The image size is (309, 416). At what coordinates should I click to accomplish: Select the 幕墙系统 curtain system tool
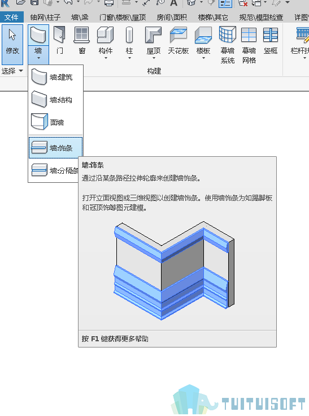coord(228,45)
